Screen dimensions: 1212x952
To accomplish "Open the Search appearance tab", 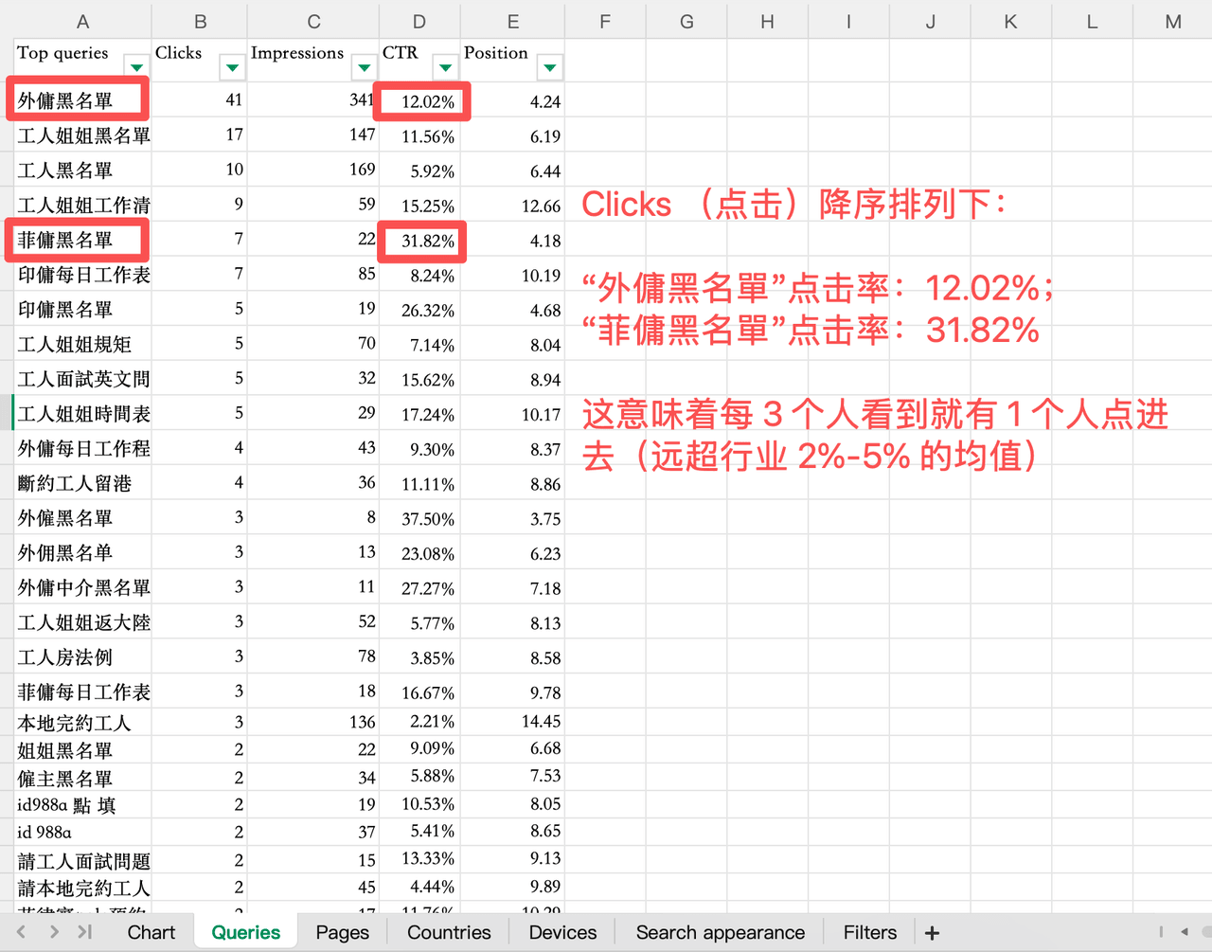I will pyautogui.click(x=720, y=932).
